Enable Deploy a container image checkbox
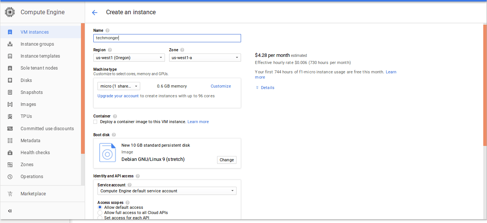This screenshot has height=223, width=487. pos(95,122)
